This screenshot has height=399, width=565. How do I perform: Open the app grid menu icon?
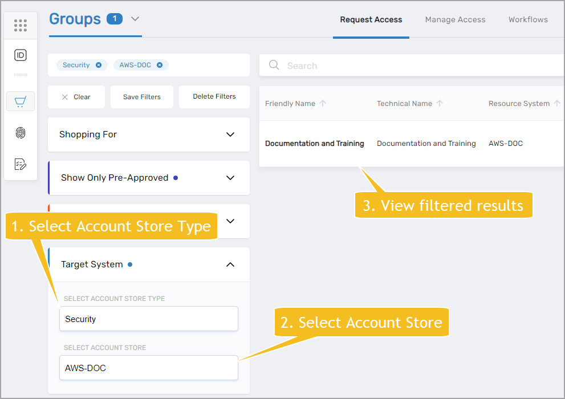pos(21,25)
